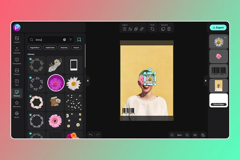Select the valentine tag suggestion
Screen dimensions: 240x160
click(x=50, y=48)
